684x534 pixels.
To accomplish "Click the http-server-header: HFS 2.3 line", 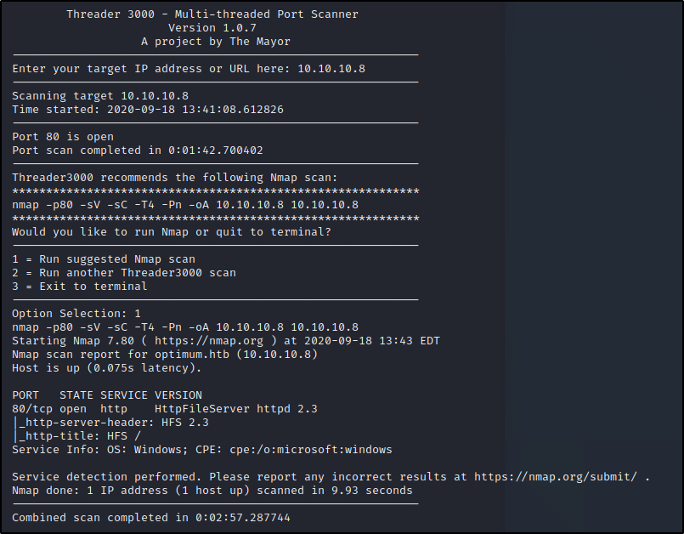I will tap(114, 423).
